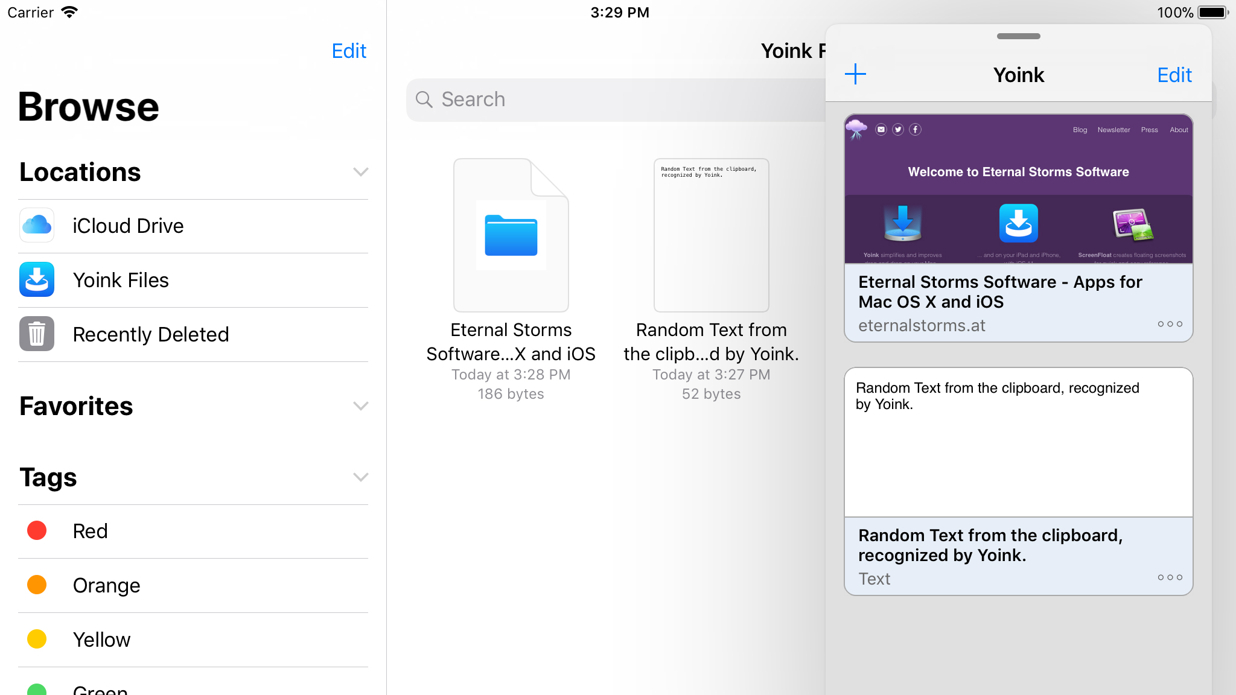Image resolution: width=1236 pixels, height=695 pixels.
Task: Tap the Twitter icon in website preview
Action: [x=898, y=129]
